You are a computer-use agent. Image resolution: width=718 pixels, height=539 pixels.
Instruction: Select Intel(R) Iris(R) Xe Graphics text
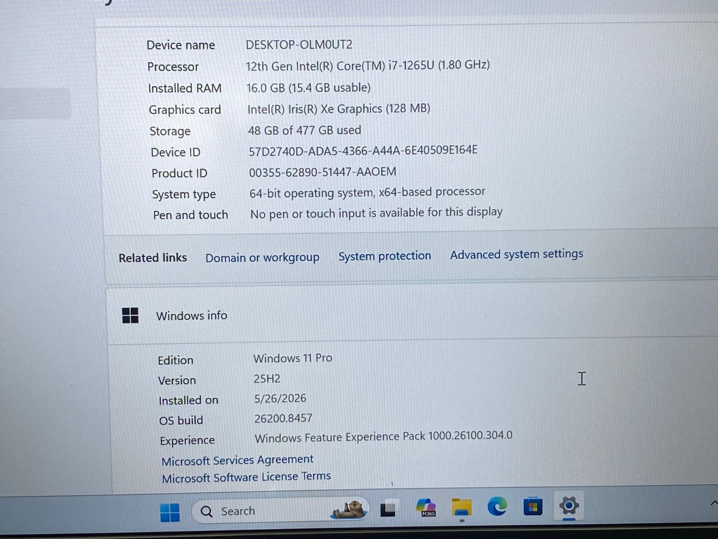tap(339, 109)
